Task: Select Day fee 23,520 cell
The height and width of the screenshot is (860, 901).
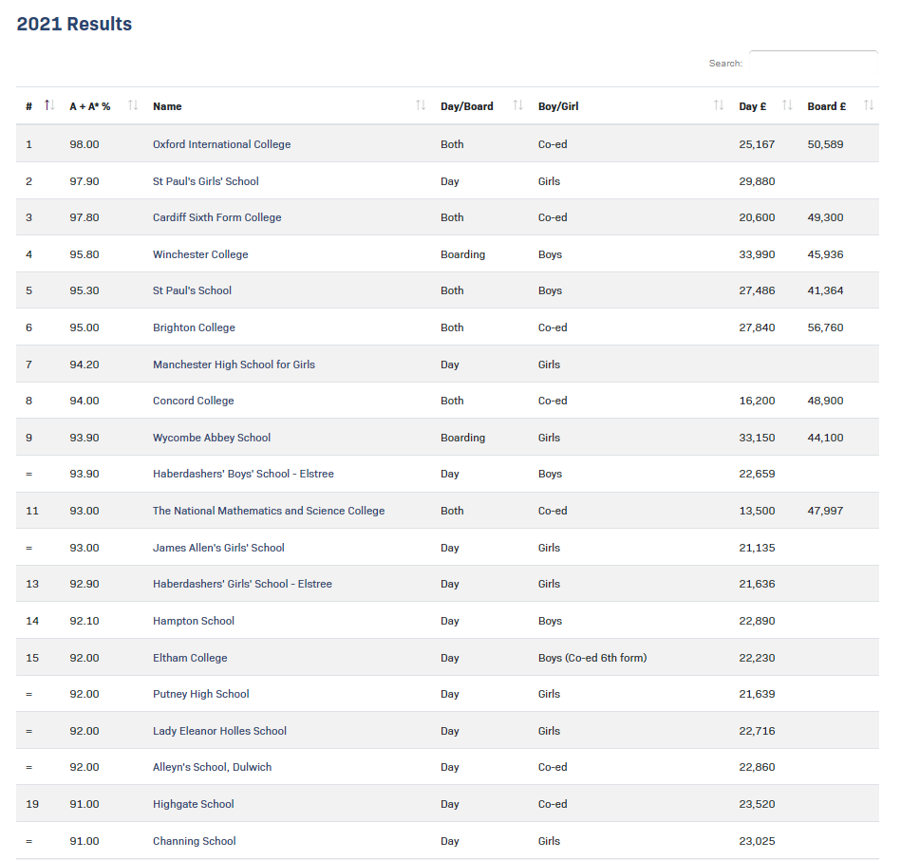Action: point(757,804)
